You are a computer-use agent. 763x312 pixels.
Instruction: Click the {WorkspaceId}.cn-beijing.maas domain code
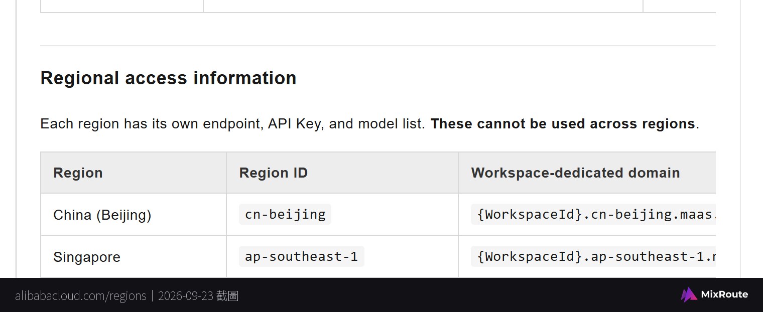point(593,214)
